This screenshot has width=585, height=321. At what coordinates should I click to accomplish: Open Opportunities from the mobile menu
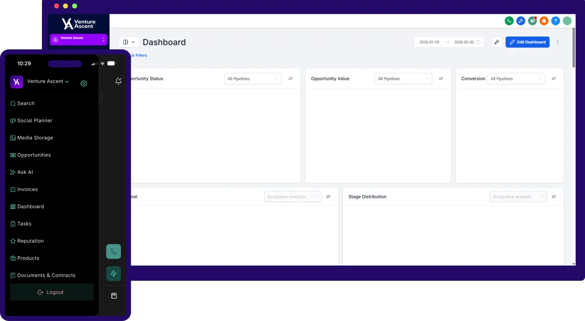pyautogui.click(x=30, y=155)
